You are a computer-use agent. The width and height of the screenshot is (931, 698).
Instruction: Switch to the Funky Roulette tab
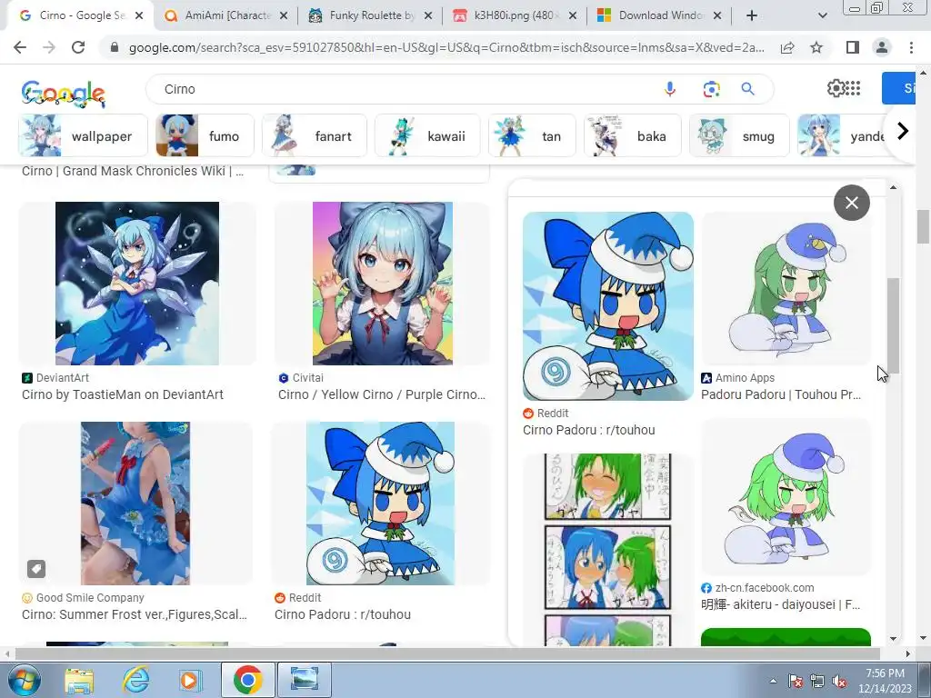370,15
